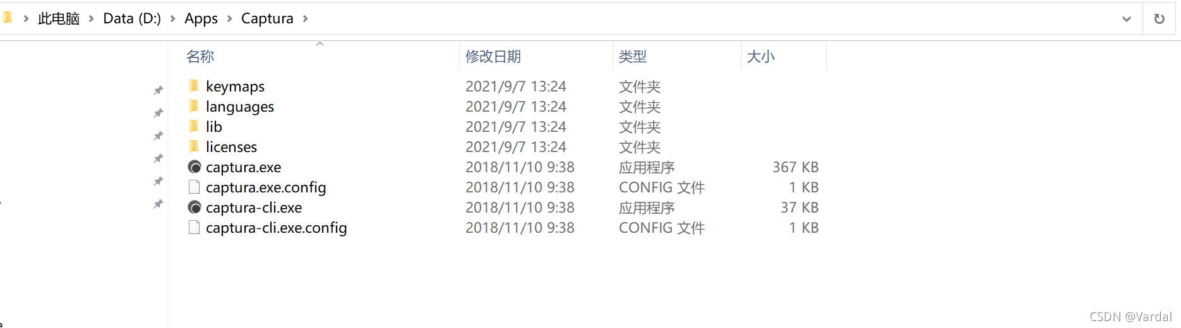The height and width of the screenshot is (328, 1181).
Task: Go to 此电脑 in the address path
Action: (x=59, y=19)
